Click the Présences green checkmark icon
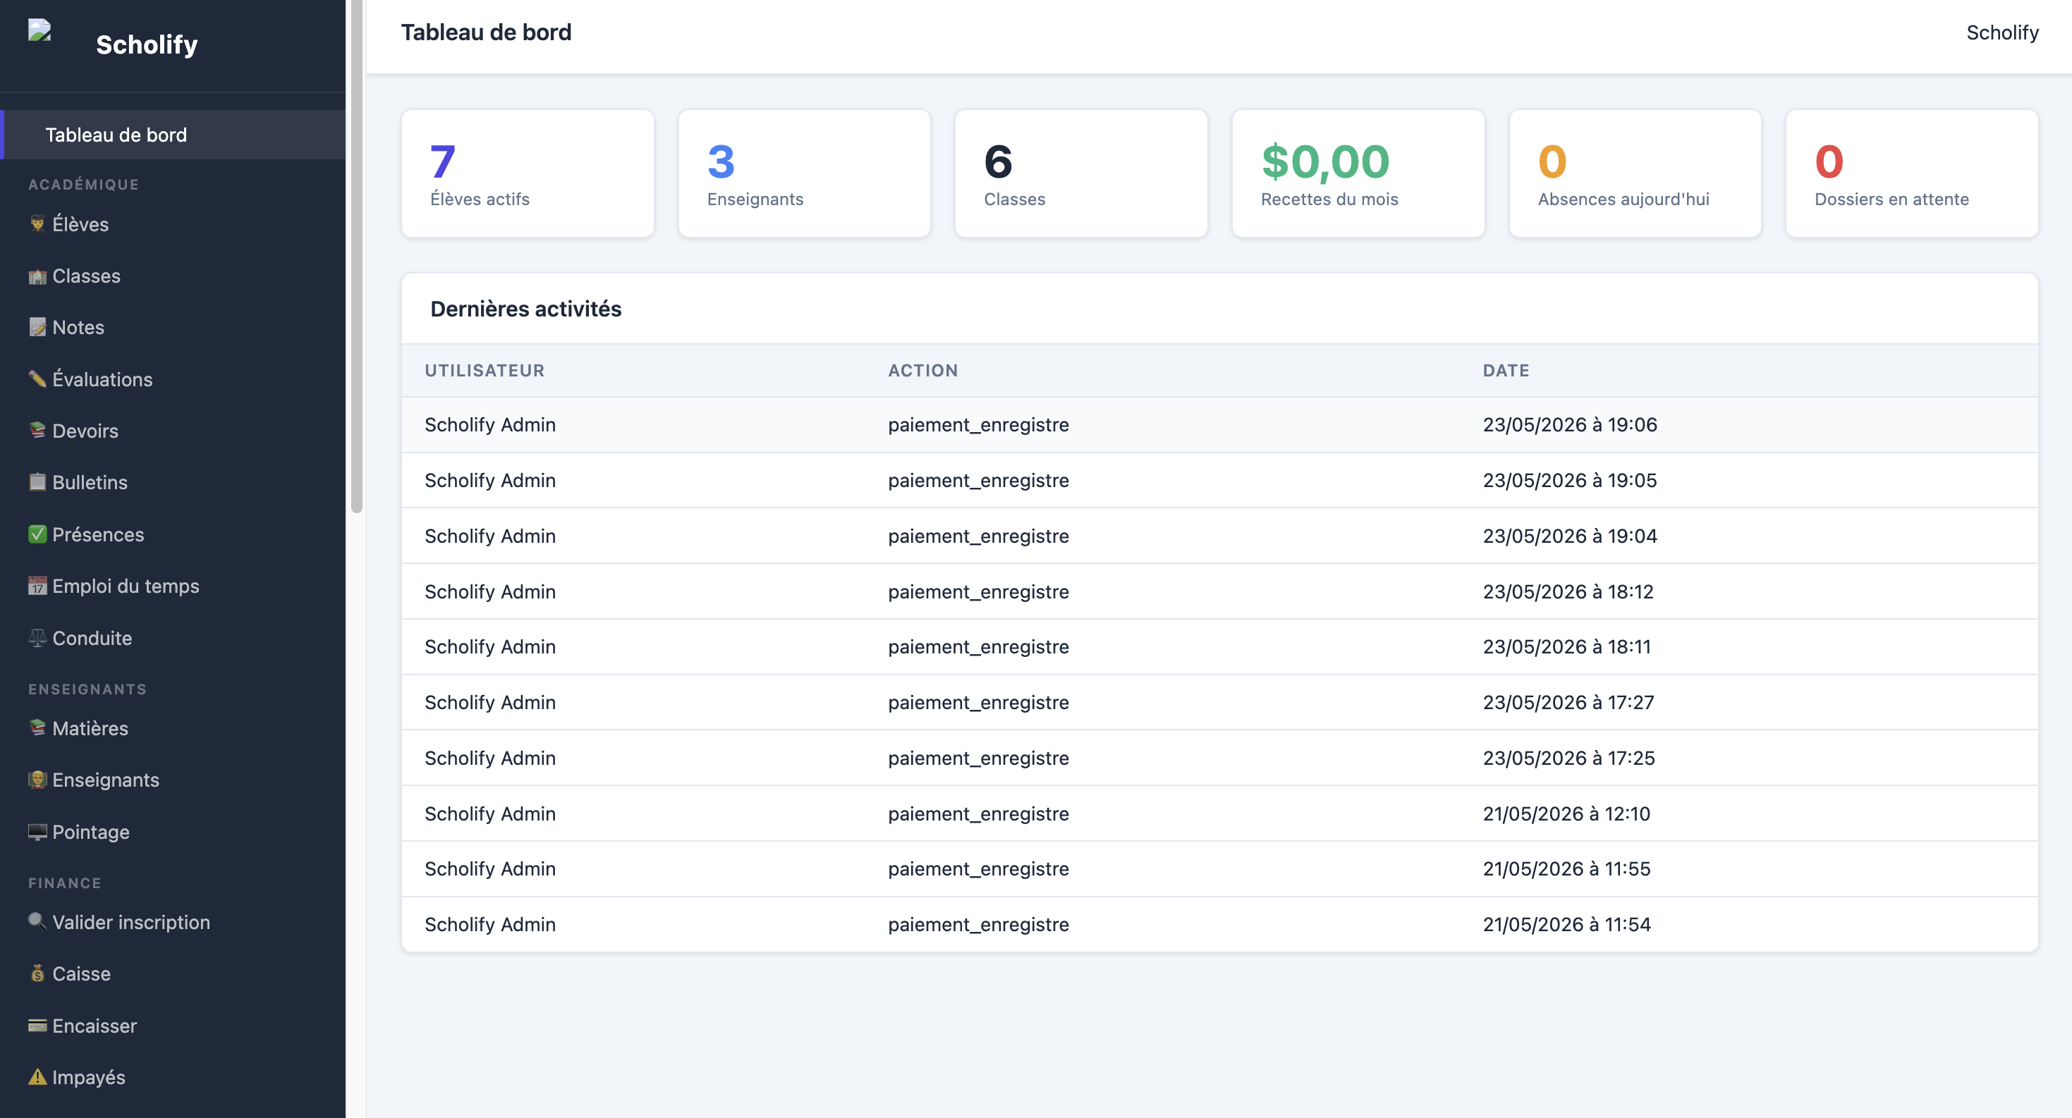 (37, 534)
